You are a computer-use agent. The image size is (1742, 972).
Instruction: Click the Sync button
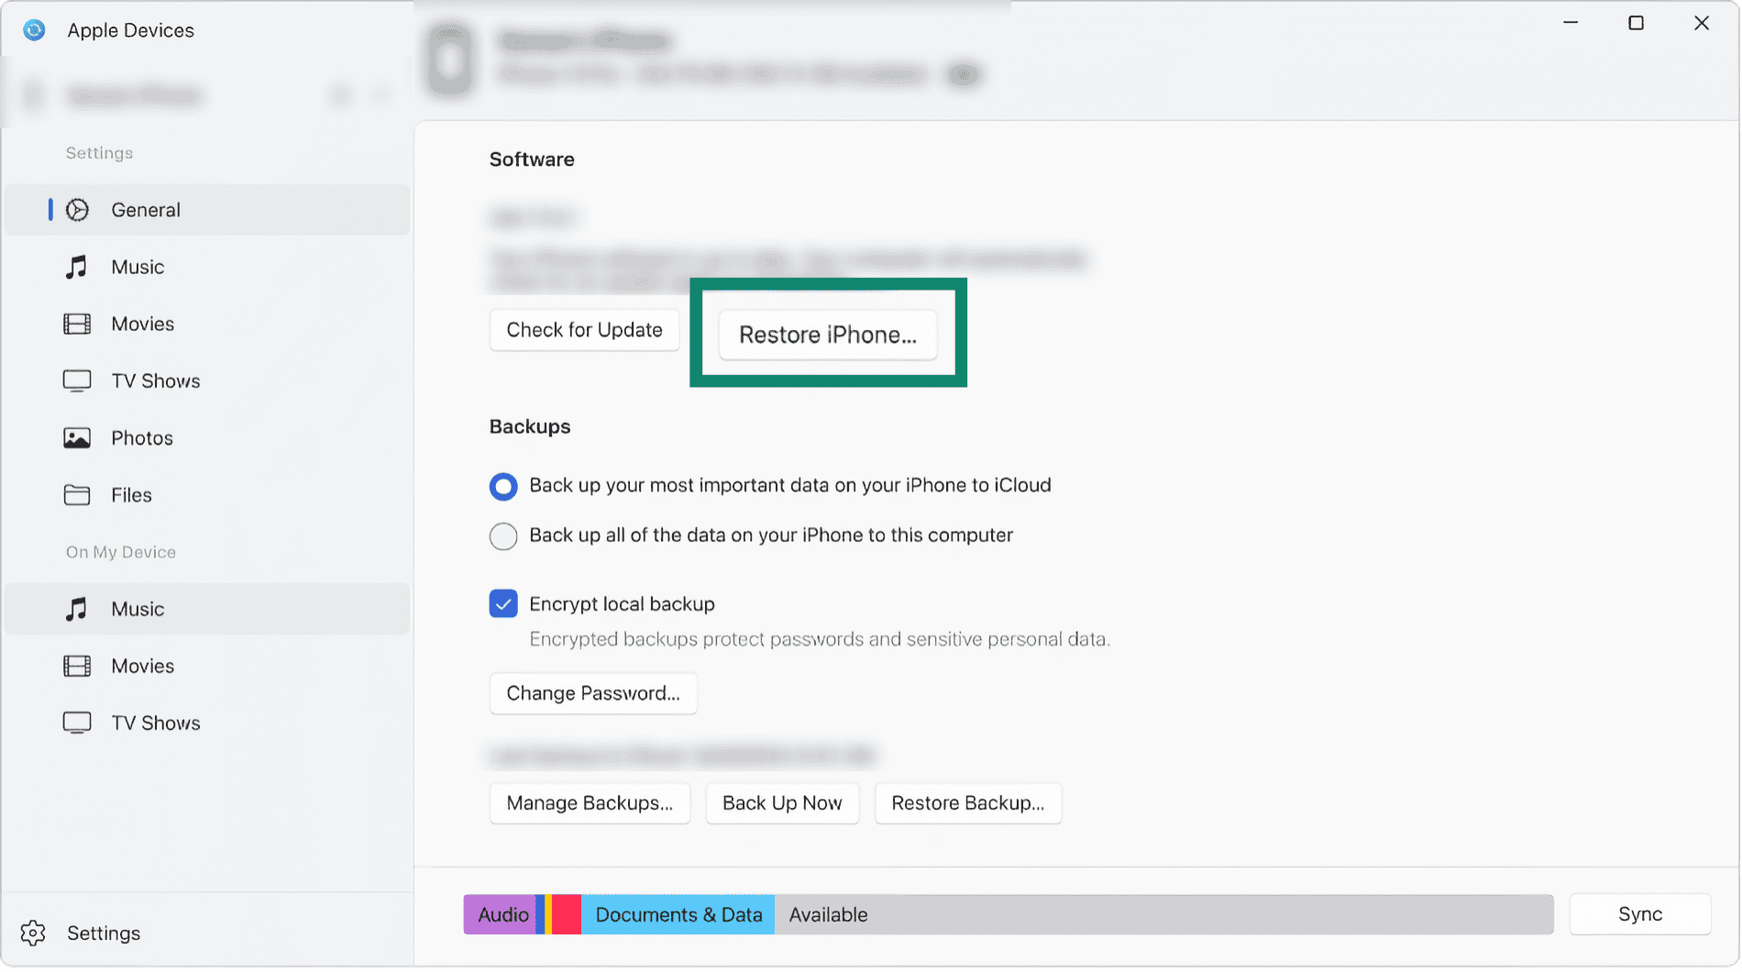click(1640, 914)
